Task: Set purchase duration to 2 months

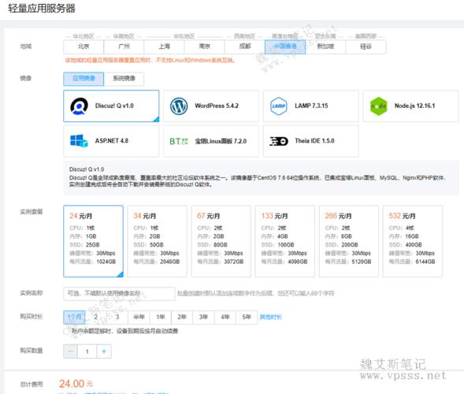Action: pos(95,318)
